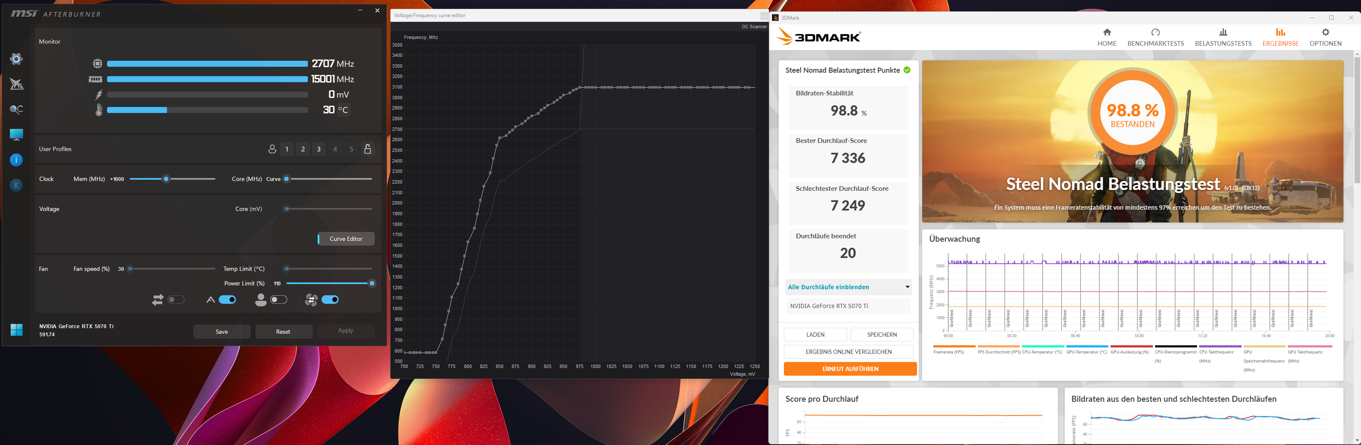Image resolution: width=1361 pixels, height=445 pixels.
Task: Click the Power Limit slider handle
Action: click(x=372, y=283)
